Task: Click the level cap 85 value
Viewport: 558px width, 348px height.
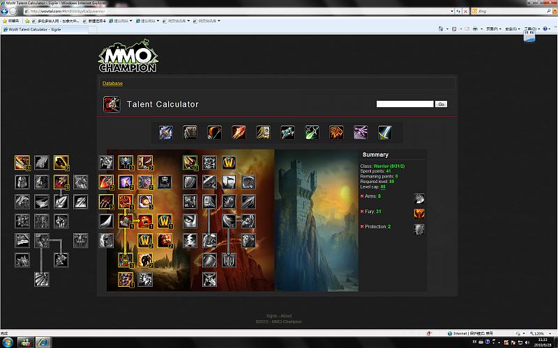Action: [x=383, y=187]
